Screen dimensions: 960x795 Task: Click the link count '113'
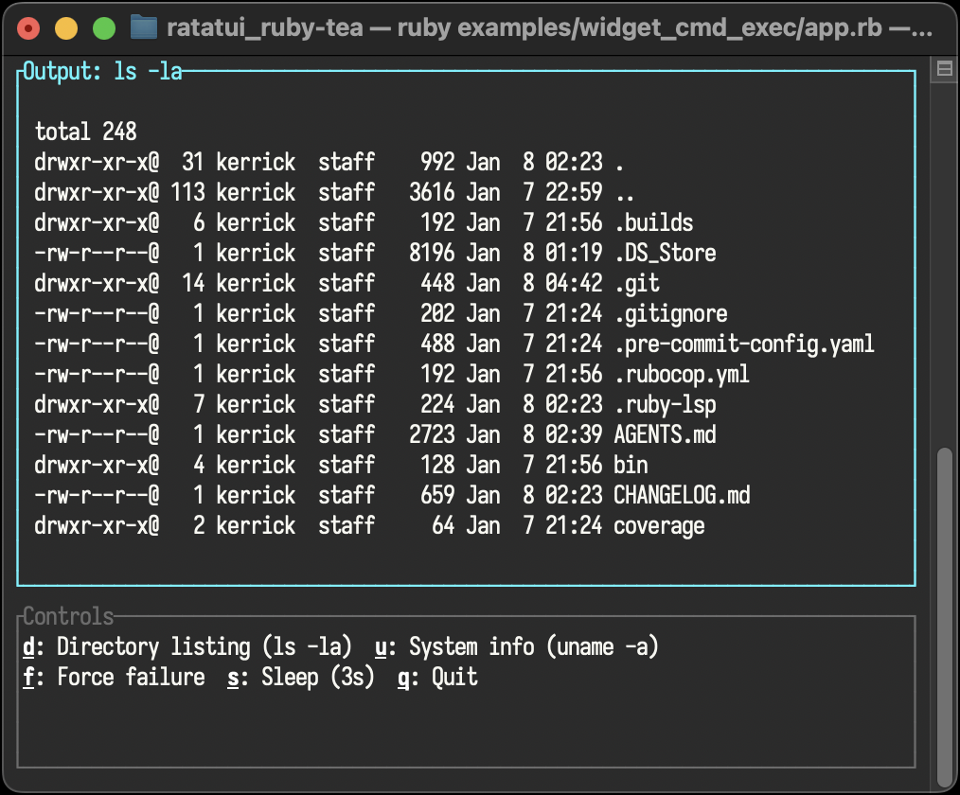tap(187, 192)
